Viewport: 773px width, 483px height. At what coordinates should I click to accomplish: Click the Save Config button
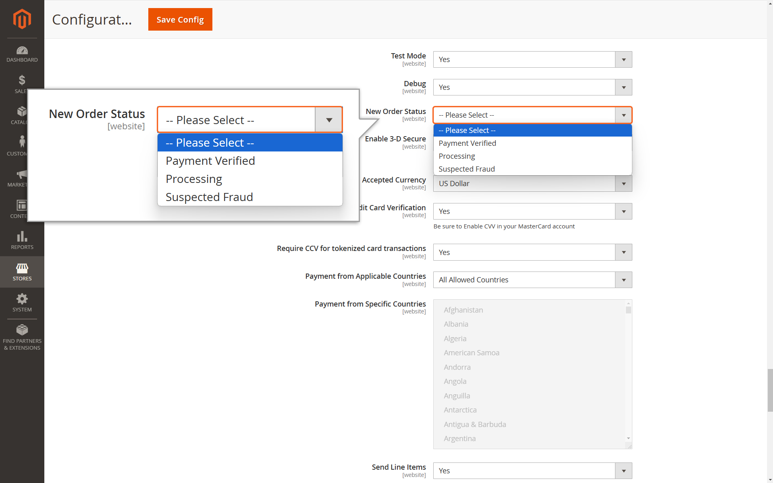[180, 19]
